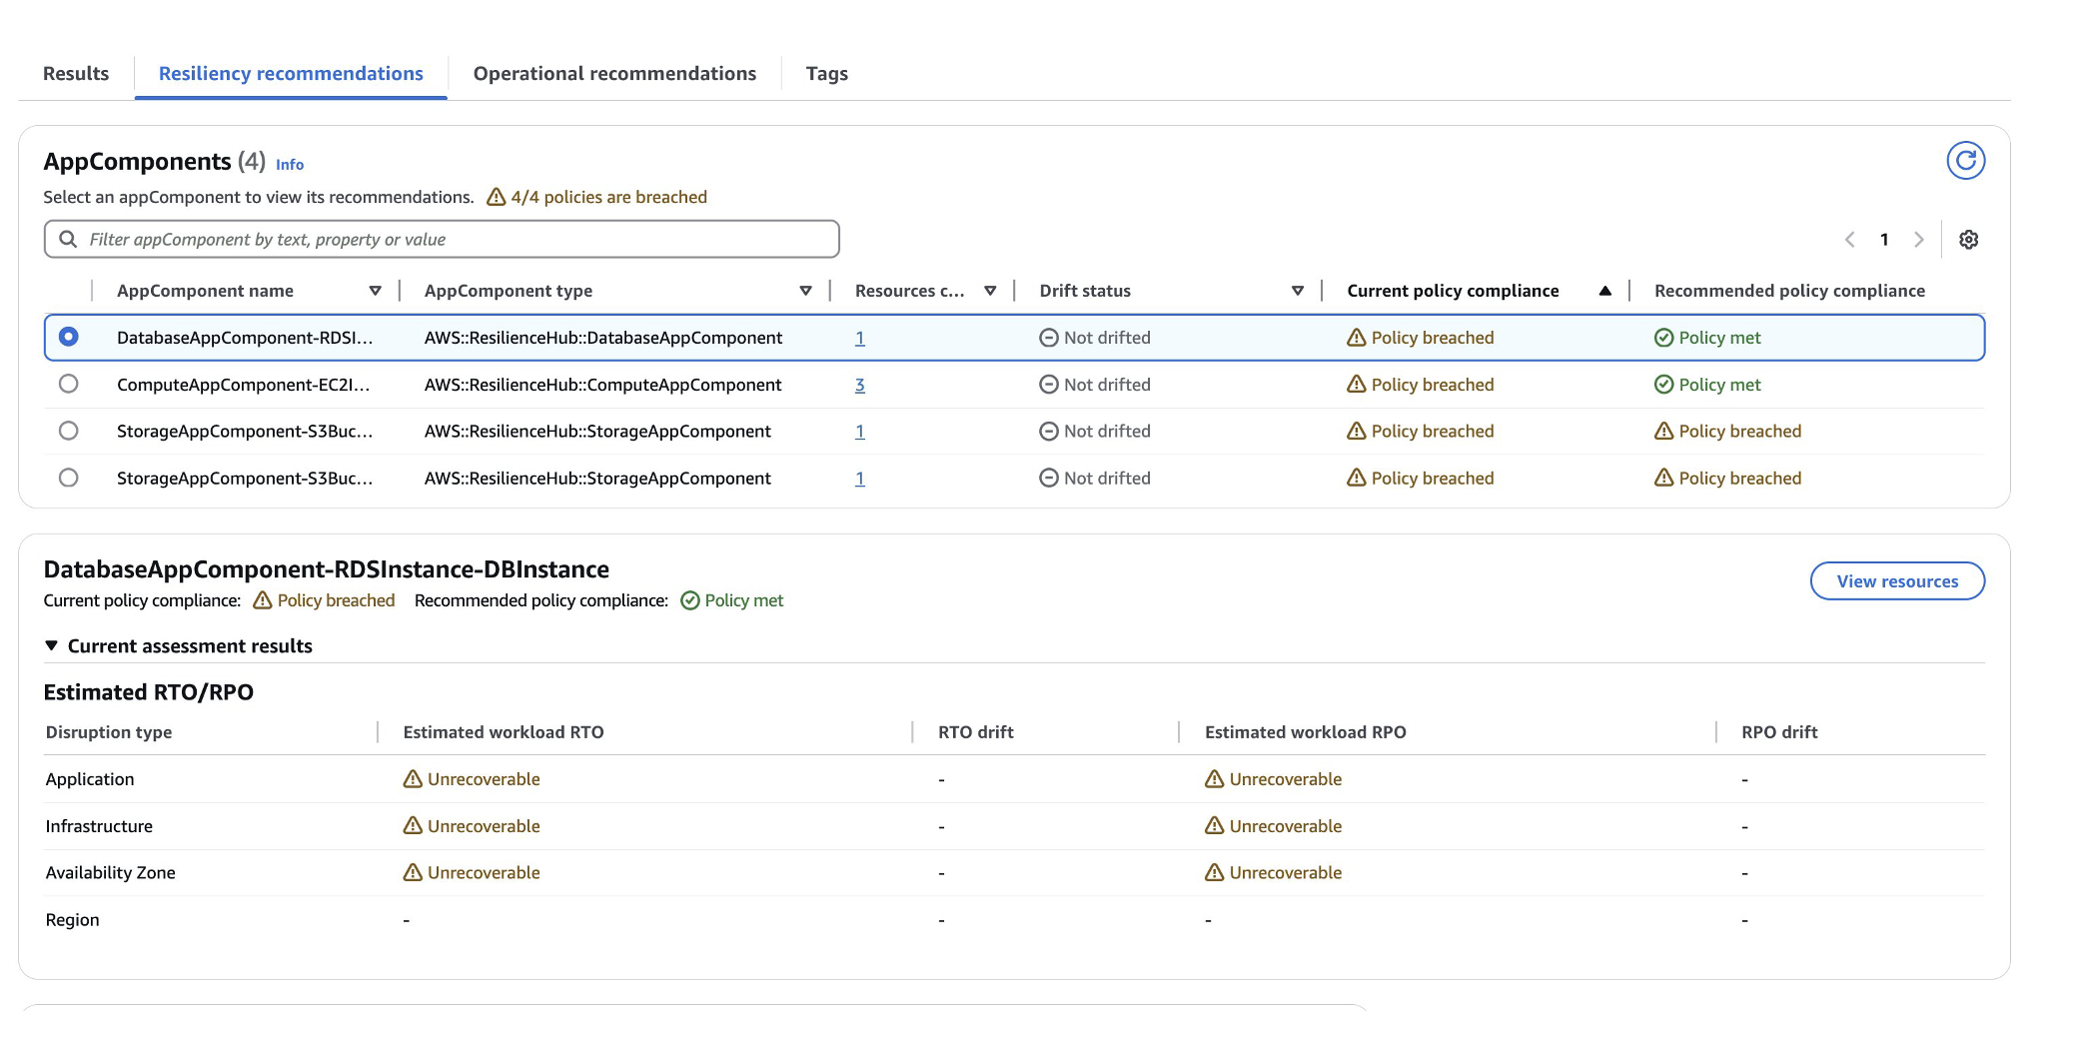
Task: Switch to the Results tab
Action: tap(75, 73)
